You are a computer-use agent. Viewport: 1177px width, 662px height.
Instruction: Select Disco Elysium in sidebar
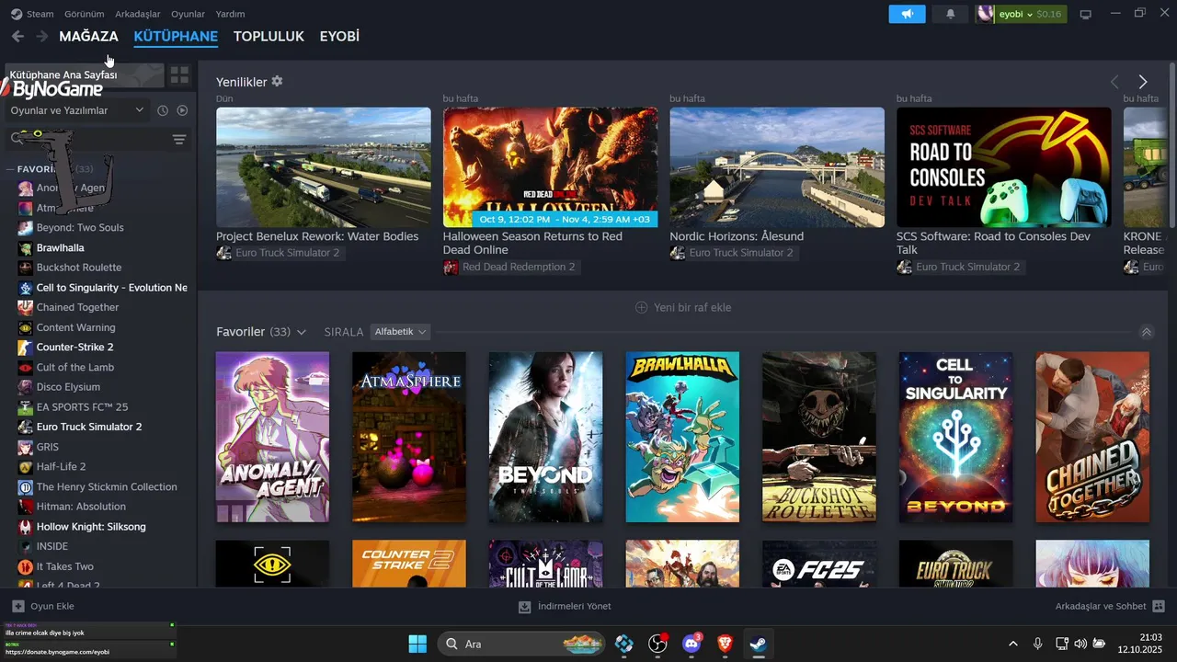(68, 387)
